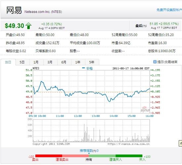Switch to the 5日 chart tab
Screen dimensions: 182x165
coord(22,62)
